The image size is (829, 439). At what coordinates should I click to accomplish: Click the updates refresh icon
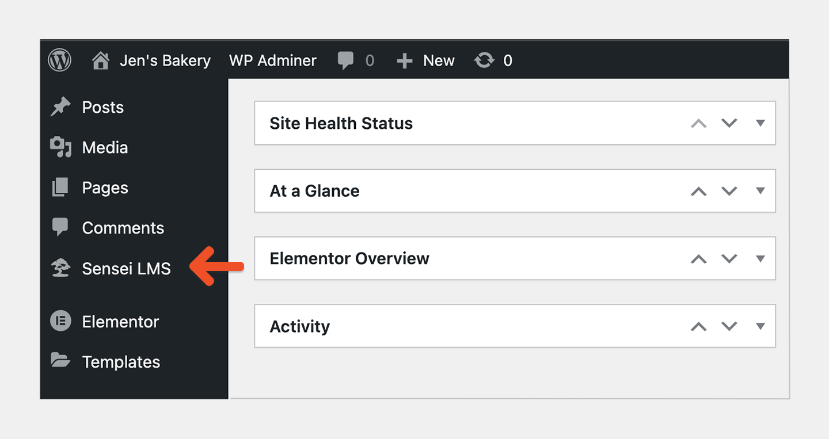pyautogui.click(x=484, y=60)
